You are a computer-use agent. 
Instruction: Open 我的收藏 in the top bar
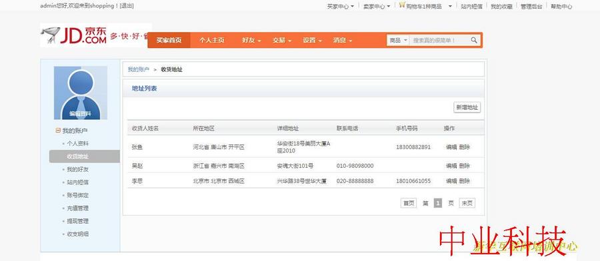[501, 7]
